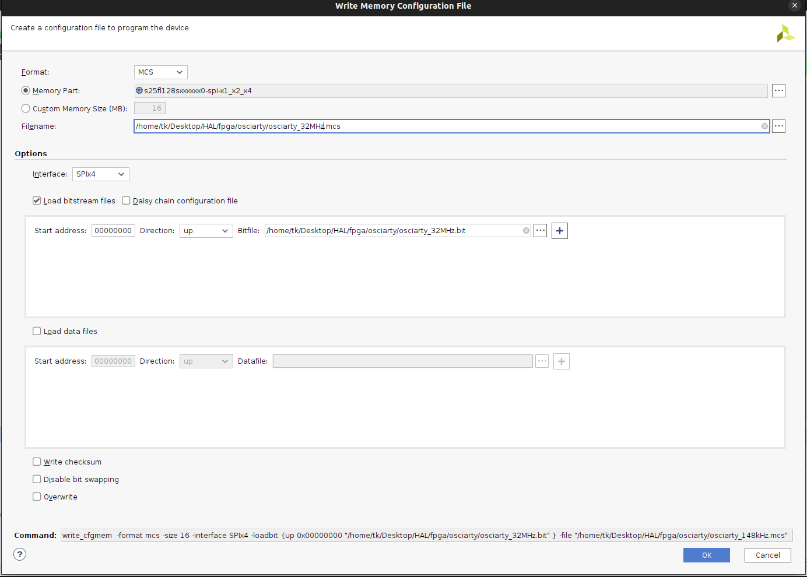
Task: Open the Format MCS dropdown
Action: click(160, 72)
